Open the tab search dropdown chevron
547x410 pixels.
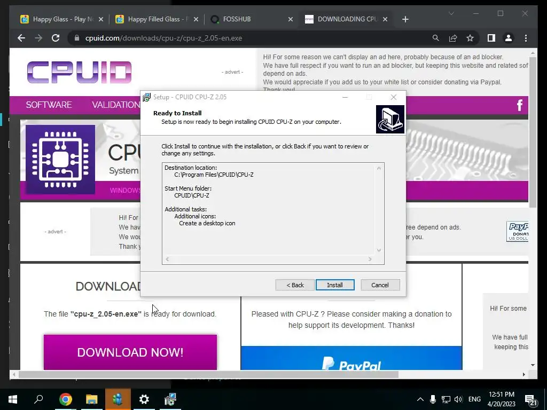pos(451,13)
